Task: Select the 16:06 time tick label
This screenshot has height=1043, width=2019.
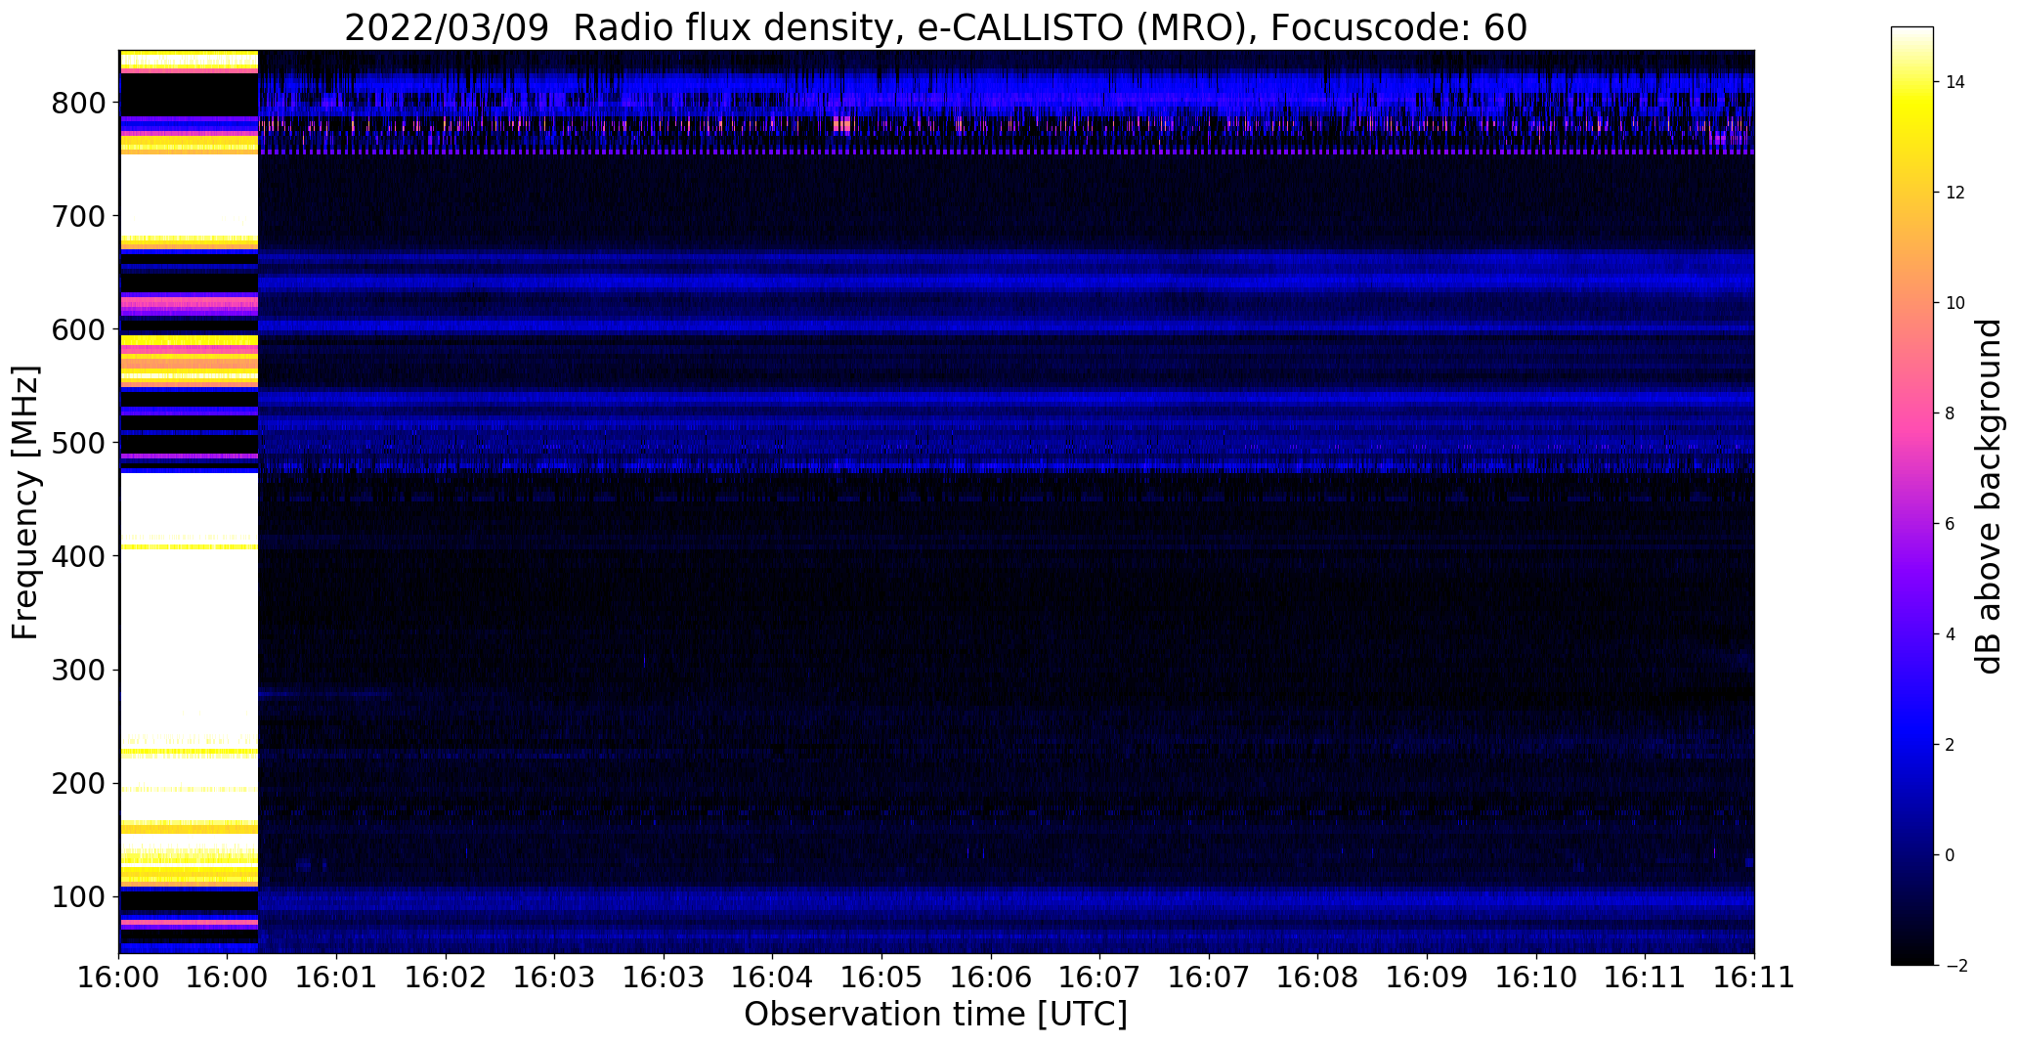Action: 991,978
